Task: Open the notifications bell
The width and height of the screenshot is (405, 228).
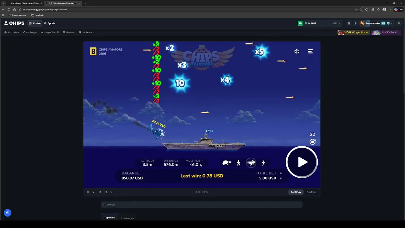Action: [x=355, y=23]
